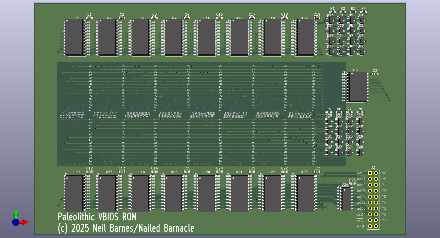Image resolution: width=440 pixels, height=238 pixels.
Task: Click the J2 pin beside the Y7 label
Action: [x=376, y=220]
